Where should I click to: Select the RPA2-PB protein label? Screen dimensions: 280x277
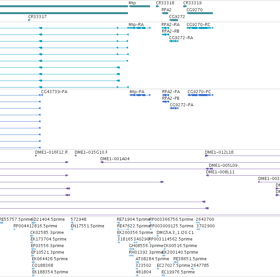click(x=171, y=98)
